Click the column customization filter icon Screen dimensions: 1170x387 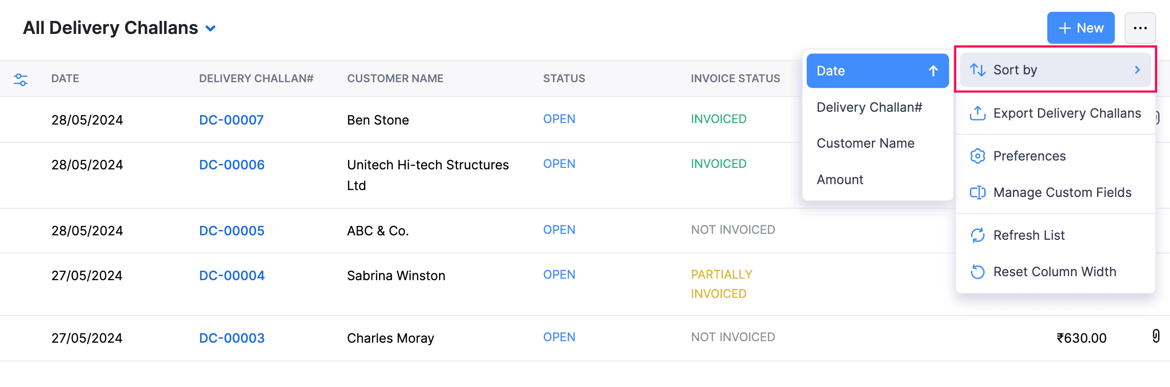21,79
